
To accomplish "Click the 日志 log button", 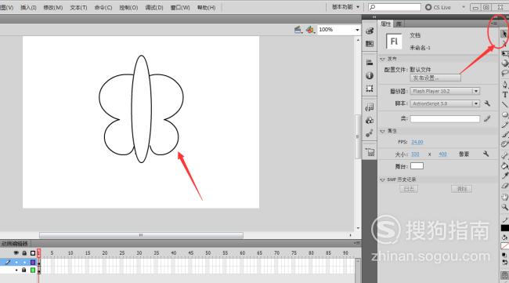I will 409,189.
